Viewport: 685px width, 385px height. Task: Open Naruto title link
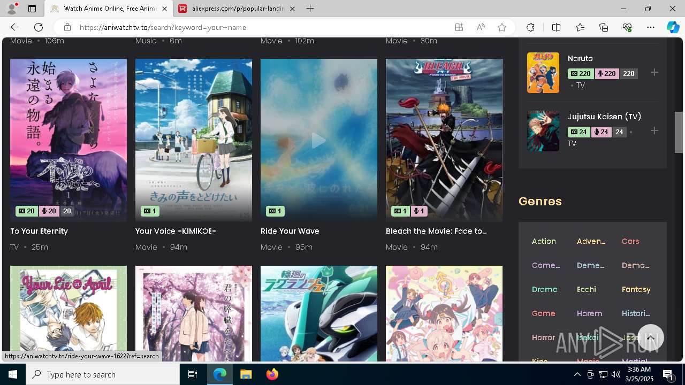pyautogui.click(x=580, y=58)
